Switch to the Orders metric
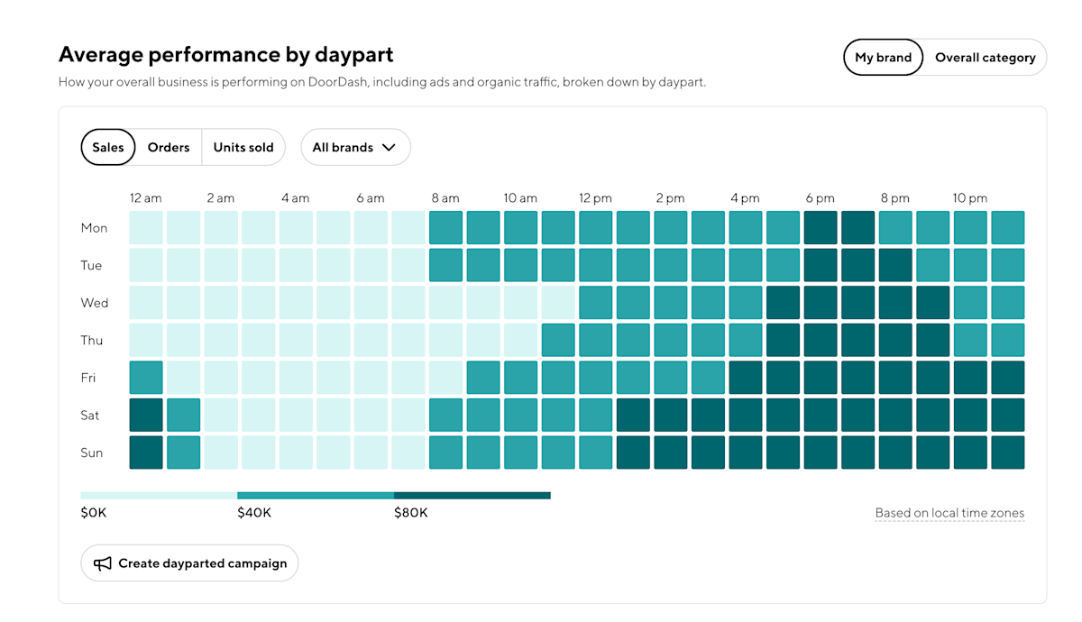 tap(169, 148)
